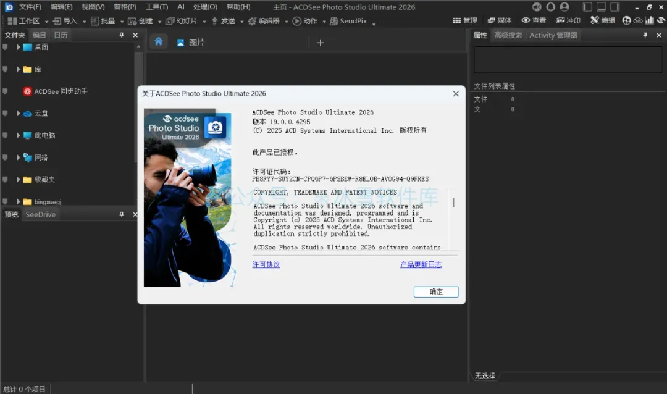
Task: Open the 文件(F) menu
Action: (x=30, y=7)
